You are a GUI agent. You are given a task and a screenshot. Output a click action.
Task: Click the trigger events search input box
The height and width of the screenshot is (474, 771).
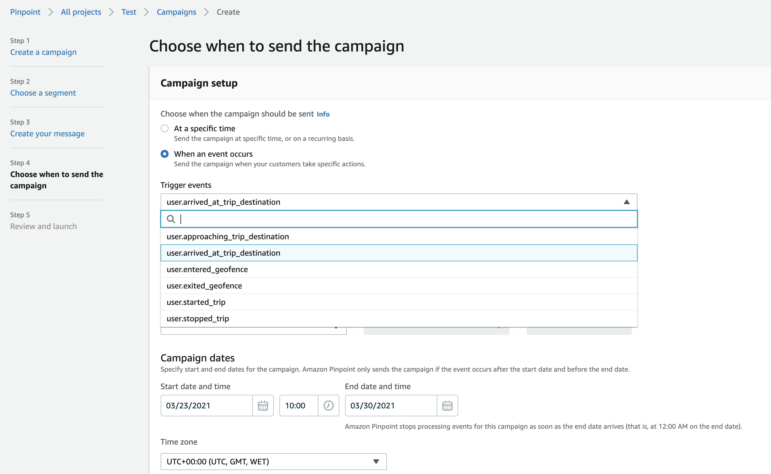click(x=404, y=219)
